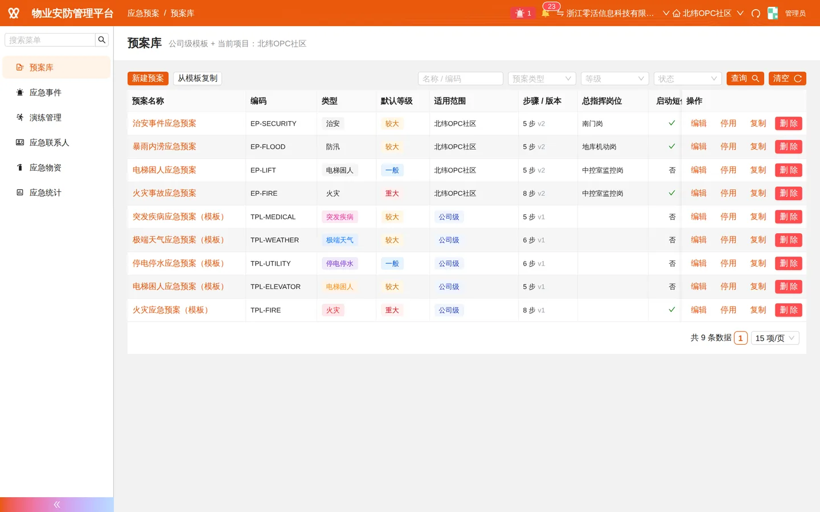Viewport: 820px width, 512px height.
Task: Click 复制 for 突发疾病应急预案（模板）
Action: [758, 217]
